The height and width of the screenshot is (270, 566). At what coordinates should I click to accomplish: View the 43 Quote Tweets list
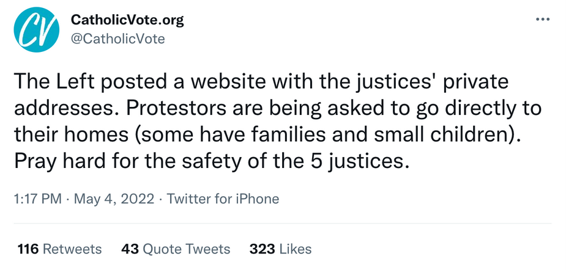click(x=176, y=249)
